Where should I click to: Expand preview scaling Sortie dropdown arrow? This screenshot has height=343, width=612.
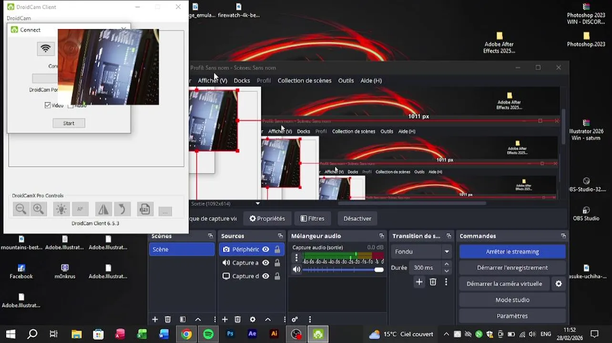tap(258, 204)
